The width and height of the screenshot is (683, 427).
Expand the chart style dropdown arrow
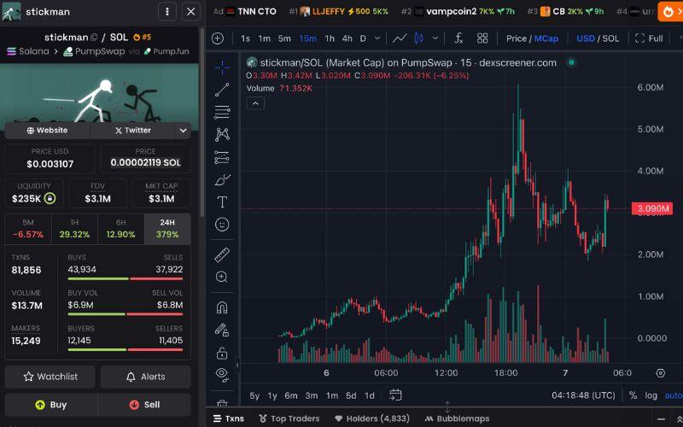pyautogui.click(x=435, y=38)
